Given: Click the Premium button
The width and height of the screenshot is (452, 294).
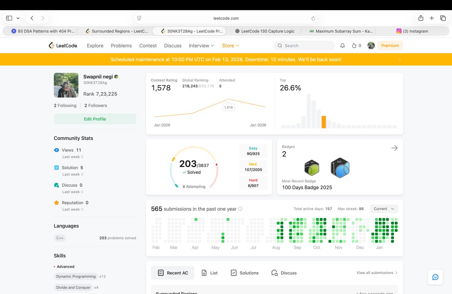Looking at the screenshot, I should click(x=390, y=46).
